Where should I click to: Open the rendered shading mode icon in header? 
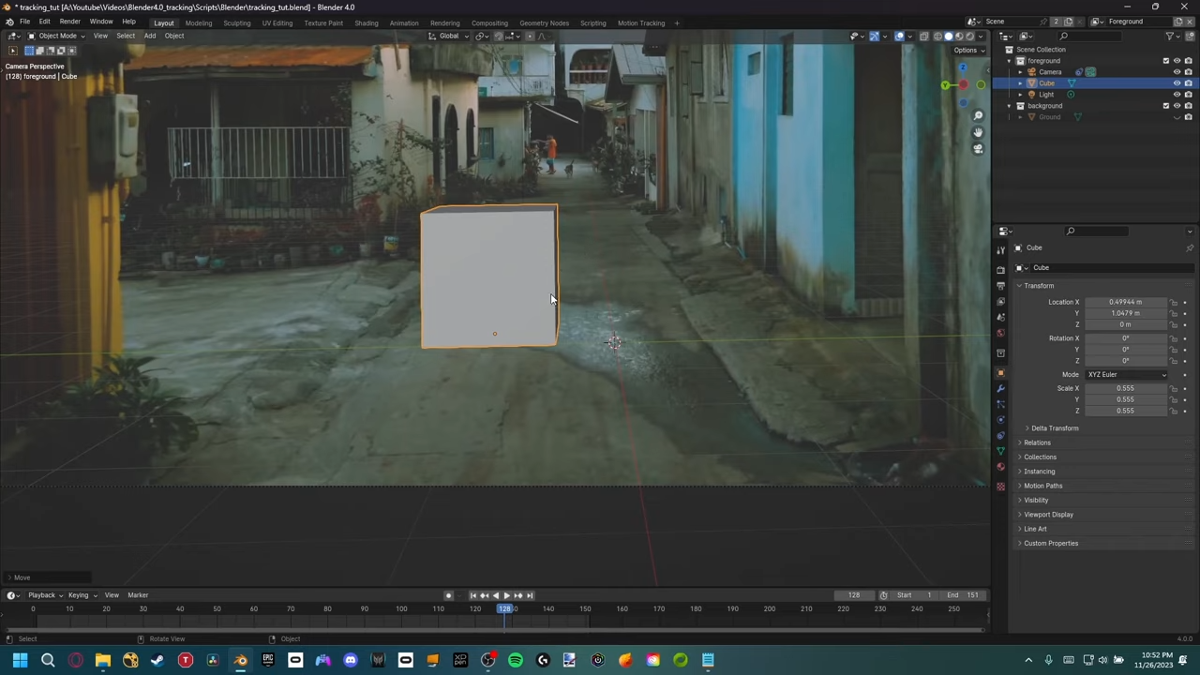969,36
